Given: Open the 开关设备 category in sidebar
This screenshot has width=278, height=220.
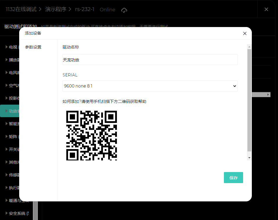Looking at the screenshot, I should click(13, 149).
